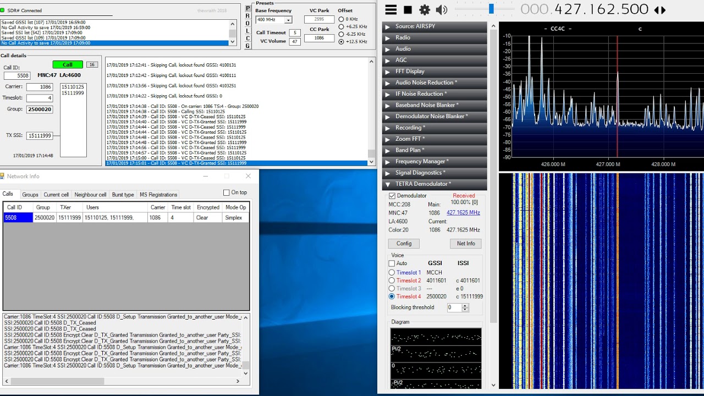The image size is (704, 396).
Task: Open settings via the gear icon
Action: tap(425, 10)
